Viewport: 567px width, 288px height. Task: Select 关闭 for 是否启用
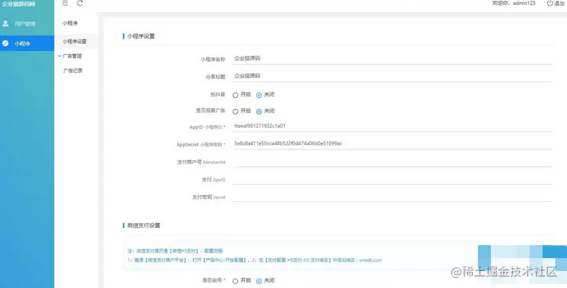[x=259, y=281]
